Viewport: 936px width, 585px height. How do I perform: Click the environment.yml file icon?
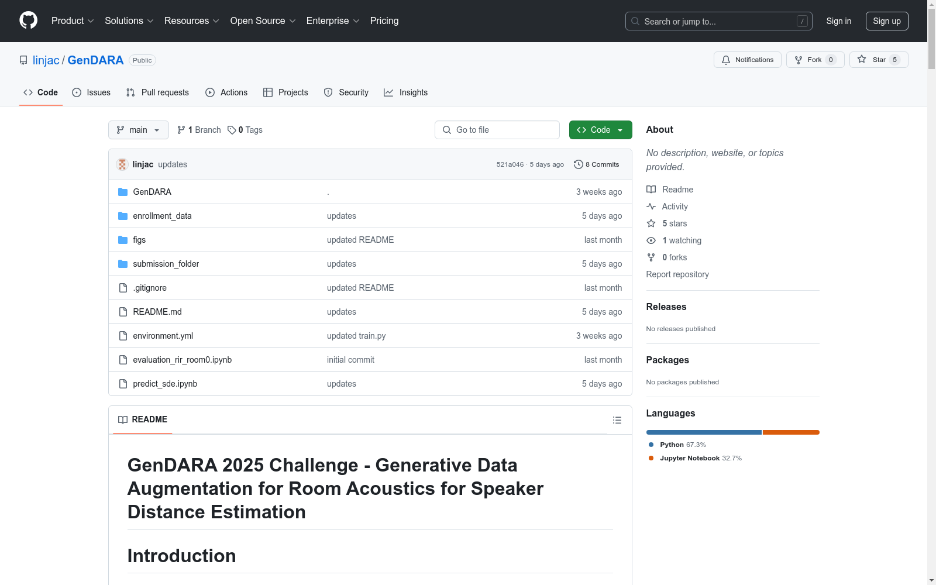[123, 336]
